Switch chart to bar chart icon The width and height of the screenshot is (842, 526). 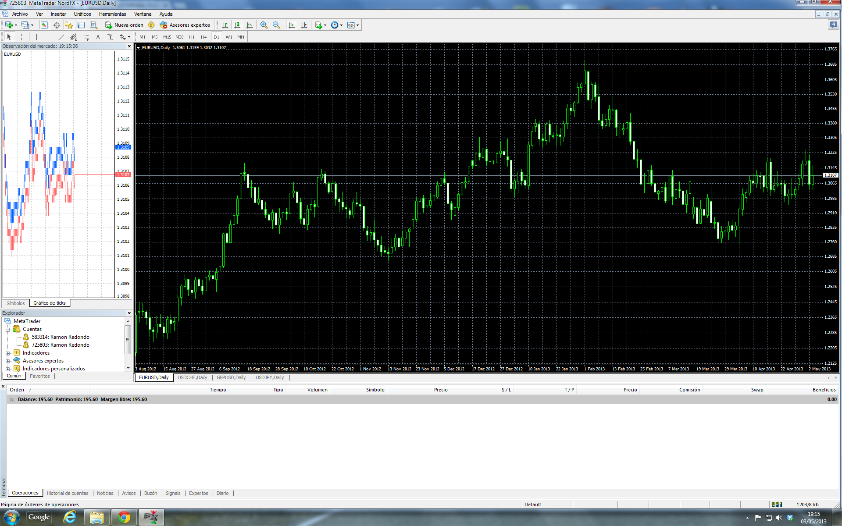[225, 25]
